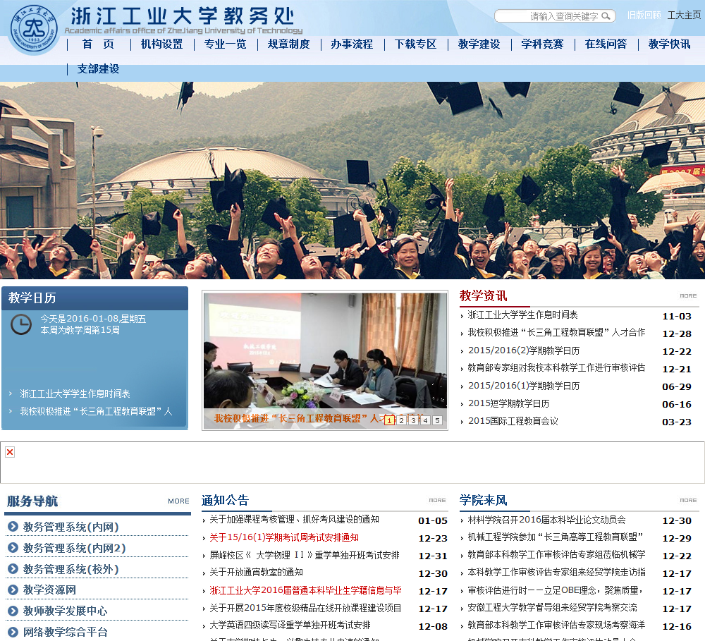This screenshot has height=641, width=705.
Task: Open 在线问答 menu item
Action: pos(606,44)
